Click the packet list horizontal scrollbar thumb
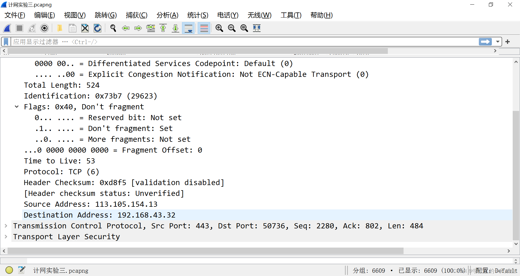 click(x=198, y=51)
